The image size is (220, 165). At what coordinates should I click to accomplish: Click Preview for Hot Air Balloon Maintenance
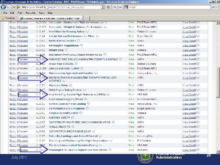click(23, 36)
